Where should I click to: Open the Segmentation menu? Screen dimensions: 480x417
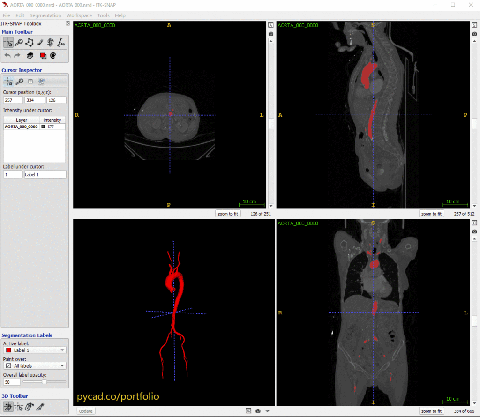click(45, 15)
